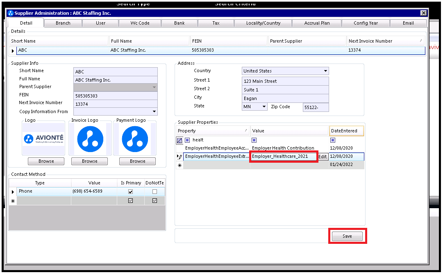
Task: Toggle Is Primary for the Phone row
Action: pyautogui.click(x=131, y=192)
